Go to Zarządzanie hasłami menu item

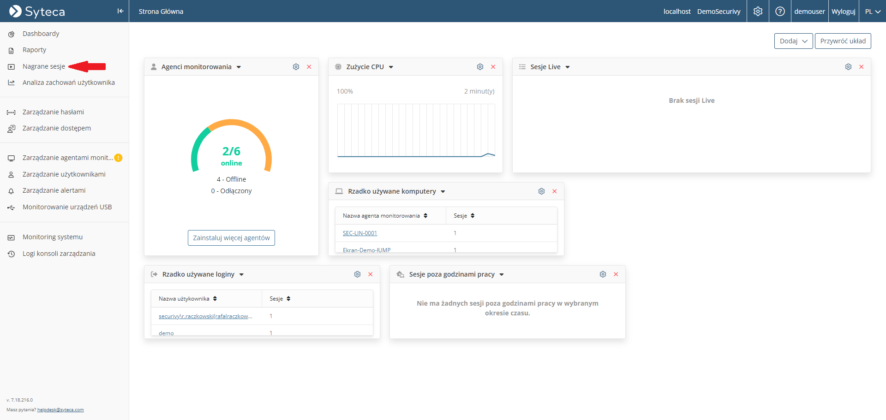pos(53,112)
